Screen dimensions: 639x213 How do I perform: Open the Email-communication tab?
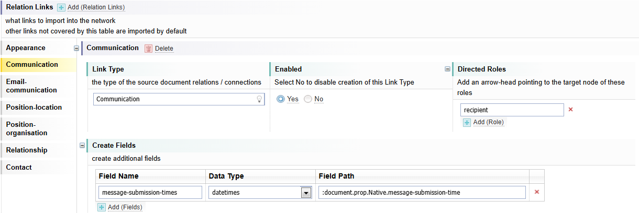31,86
